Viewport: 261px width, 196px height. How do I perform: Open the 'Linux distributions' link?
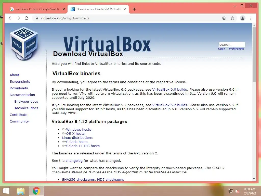[x=77, y=138]
